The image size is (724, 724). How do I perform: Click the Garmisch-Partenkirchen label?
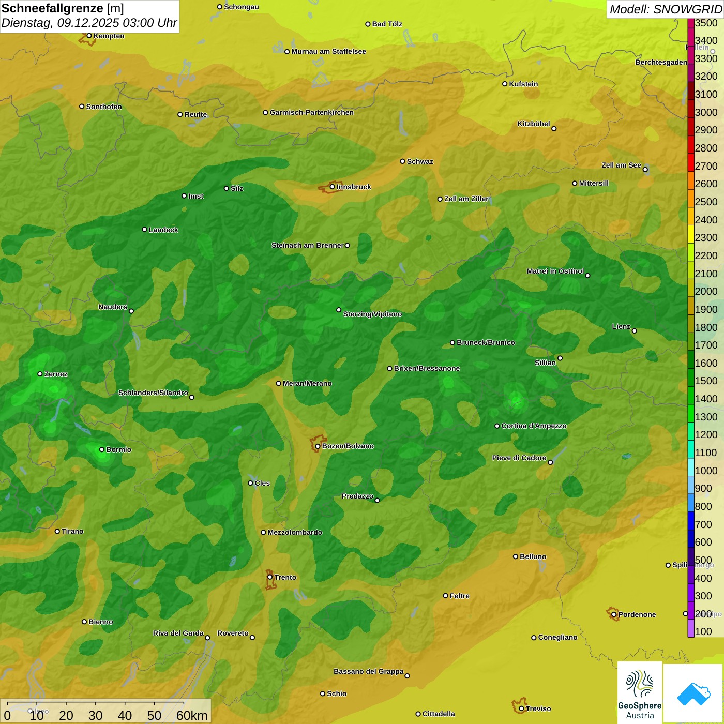pyautogui.click(x=312, y=112)
